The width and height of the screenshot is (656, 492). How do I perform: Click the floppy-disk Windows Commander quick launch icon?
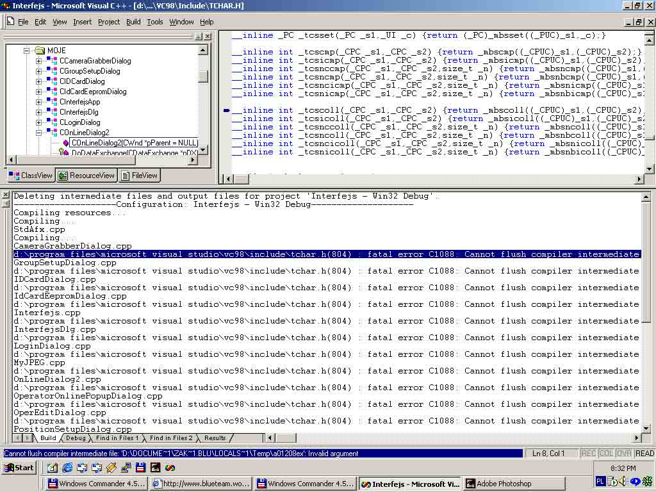tap(140, 468)
